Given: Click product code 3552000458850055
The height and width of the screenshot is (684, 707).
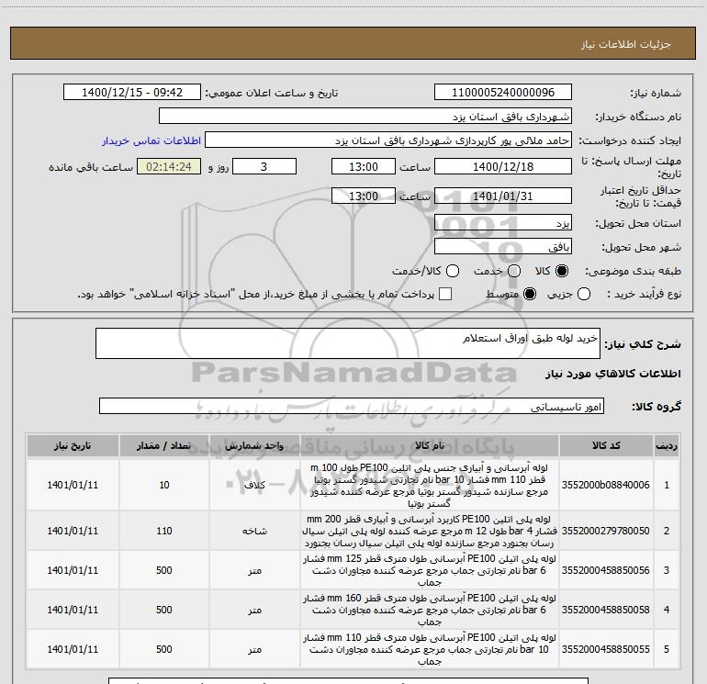Looking at the screenshot, I should pyautogui.click(x=606, y=649).
